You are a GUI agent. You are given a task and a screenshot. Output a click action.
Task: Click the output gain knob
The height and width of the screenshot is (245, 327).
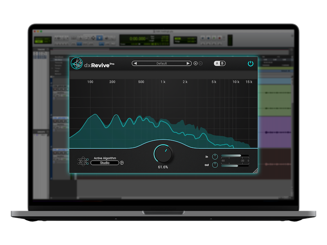pyautogui.click(x=215, y=165)
